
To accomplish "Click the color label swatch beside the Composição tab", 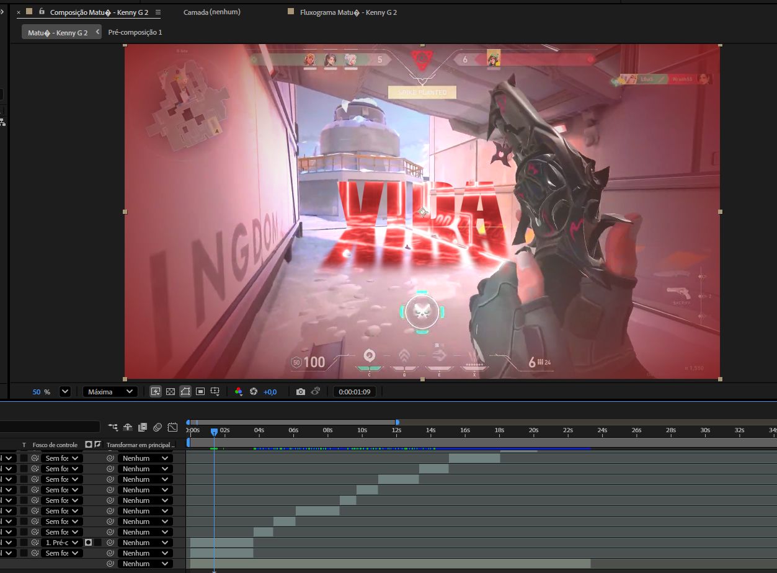I will pyautogui.click(x=29, y=11).
